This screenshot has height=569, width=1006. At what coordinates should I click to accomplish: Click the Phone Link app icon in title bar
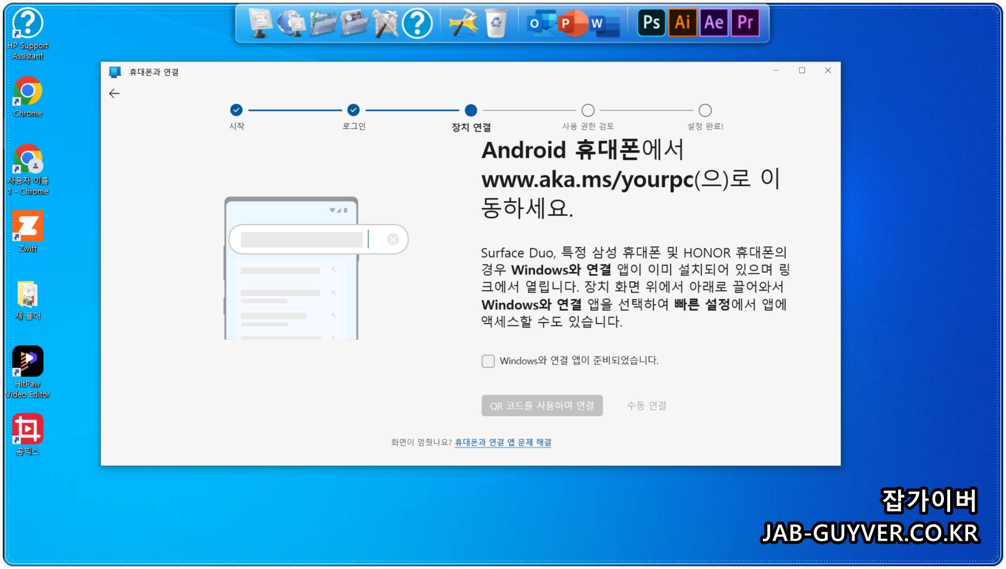tap(115, 72)
